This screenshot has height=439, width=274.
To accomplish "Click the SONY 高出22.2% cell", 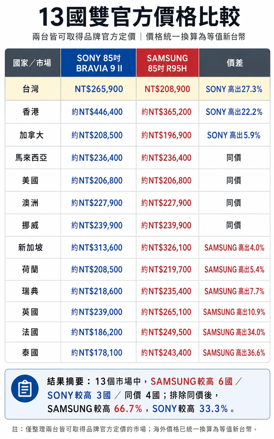I will click(234, 112).
